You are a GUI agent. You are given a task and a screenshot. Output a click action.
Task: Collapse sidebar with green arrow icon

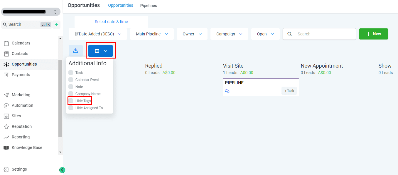coord(62,170)
